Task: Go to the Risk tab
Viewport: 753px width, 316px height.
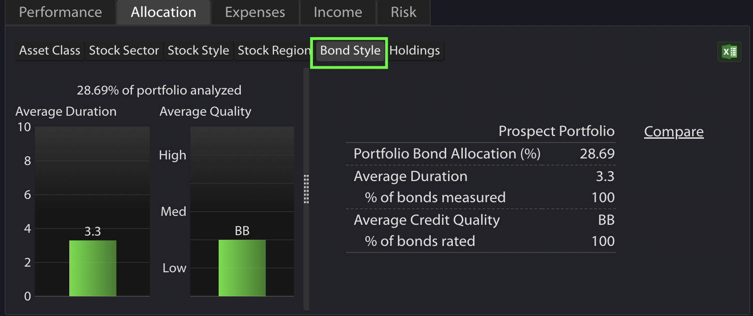Action: pos(403,12)
